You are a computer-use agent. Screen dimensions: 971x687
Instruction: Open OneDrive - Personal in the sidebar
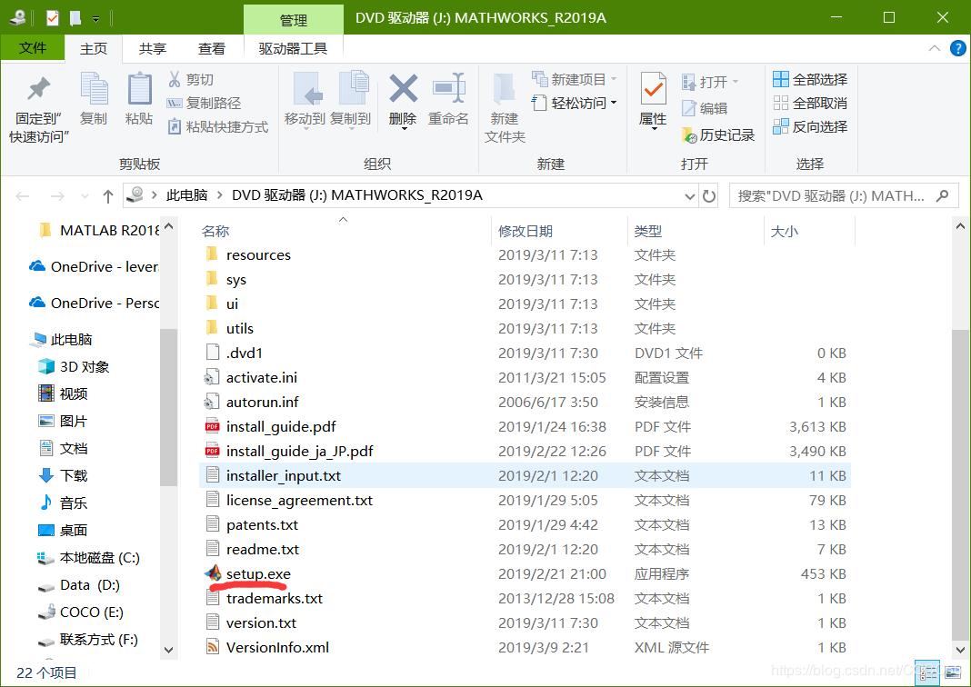(x=94, y=303)
